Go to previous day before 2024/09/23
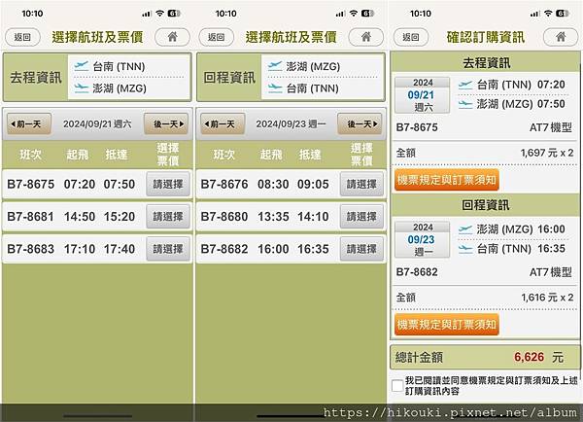This screenshot has width=583, height=422. click(223, 123)
